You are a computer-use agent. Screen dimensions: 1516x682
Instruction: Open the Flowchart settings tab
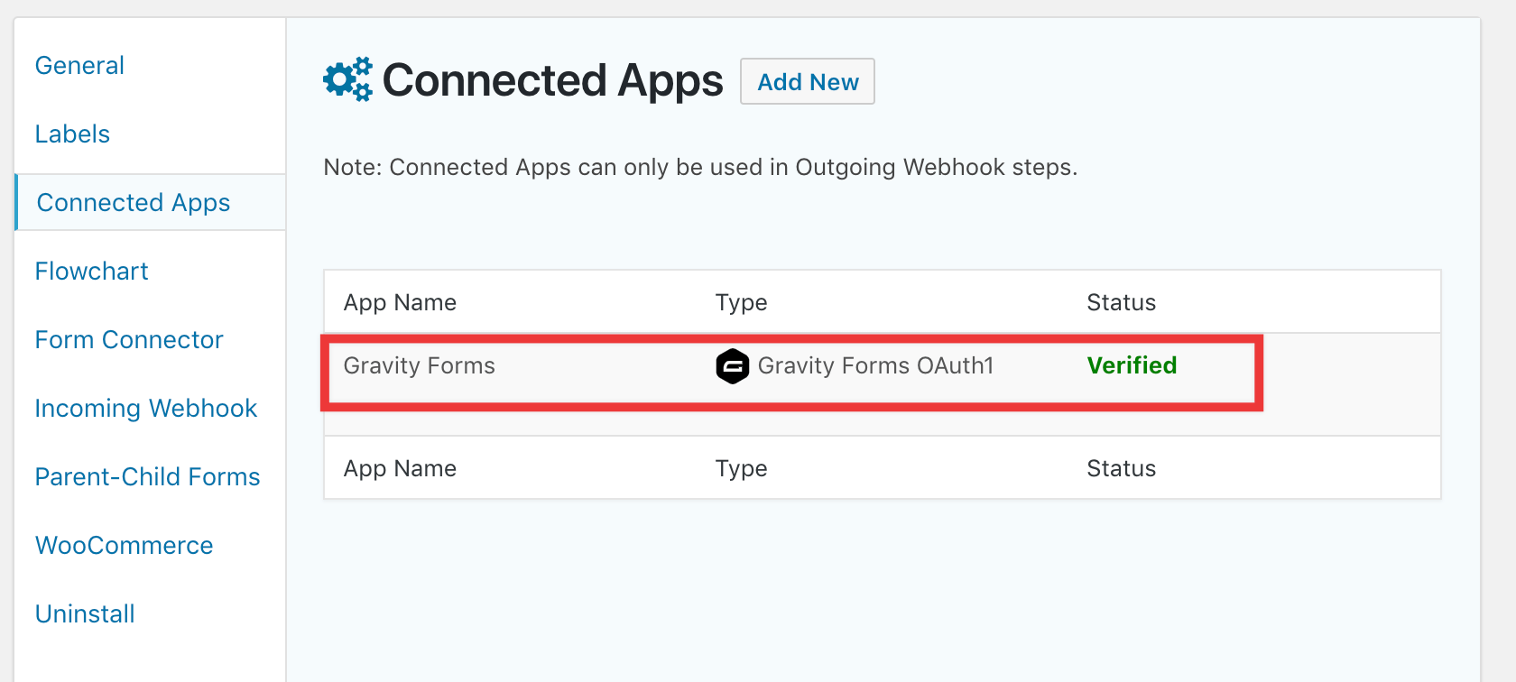point(91,272)
